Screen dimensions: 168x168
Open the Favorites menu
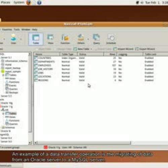7,30
